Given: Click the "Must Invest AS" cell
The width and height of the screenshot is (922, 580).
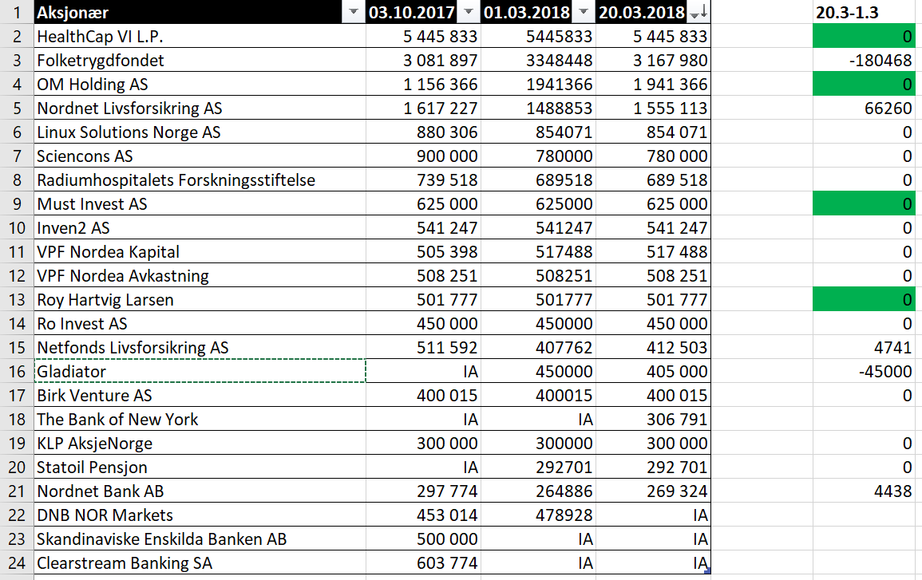Looking at the screenshot, I should pyautogui.click(x=200, y=204).
